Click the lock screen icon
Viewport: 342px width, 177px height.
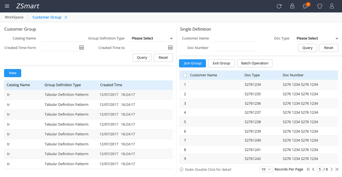[x=292, y=6]
